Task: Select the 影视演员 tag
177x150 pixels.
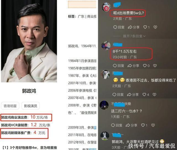Action: (x=31, y=106)
